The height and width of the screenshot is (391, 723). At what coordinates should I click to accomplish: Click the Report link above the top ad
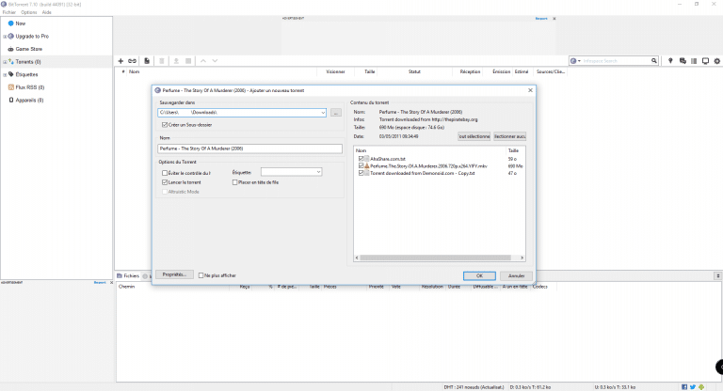click(541, 19)
